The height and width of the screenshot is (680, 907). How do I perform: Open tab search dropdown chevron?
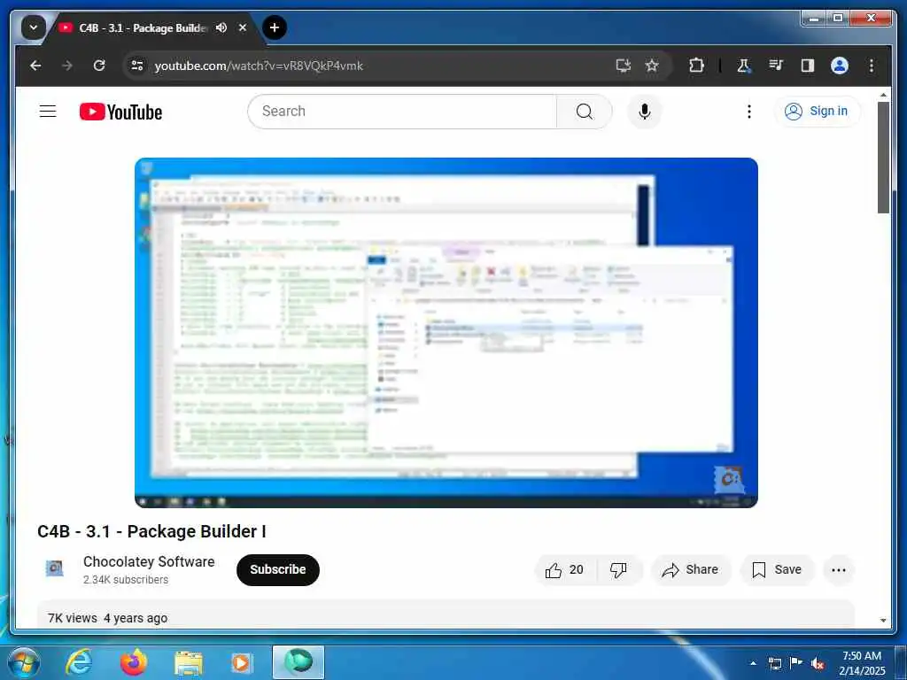pyautogui.click(x=34, y=27)
